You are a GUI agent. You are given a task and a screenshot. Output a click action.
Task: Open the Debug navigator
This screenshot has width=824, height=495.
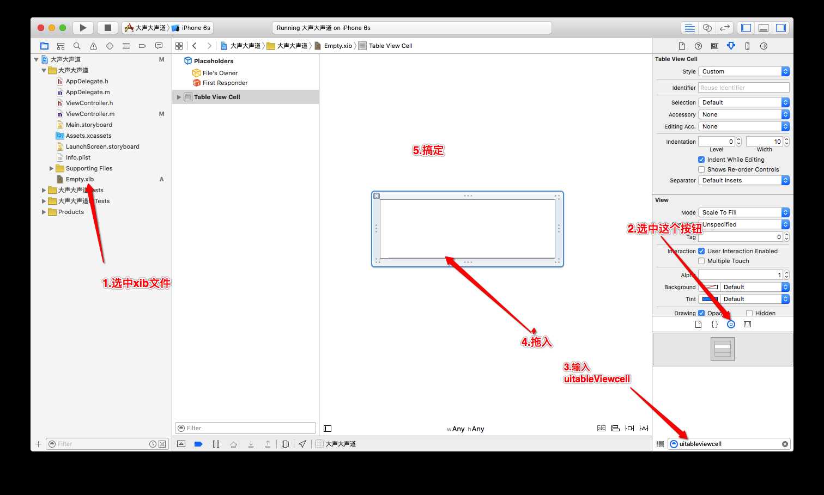pyautogui.click(x=126, y=46)
